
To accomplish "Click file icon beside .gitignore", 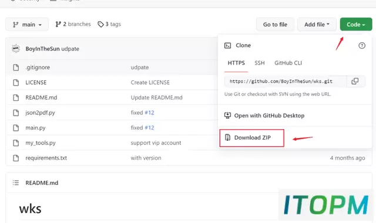I will pyautogui.click(x=16, y=67).
